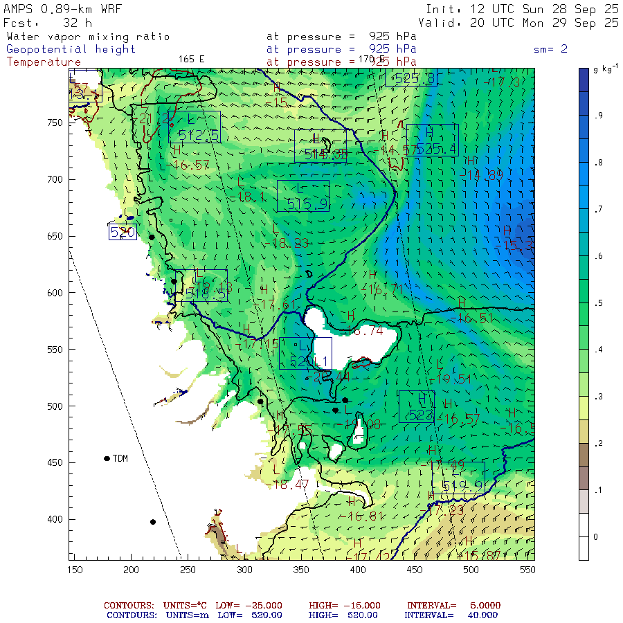This screenshot has height=623, width=623.
Task: Click the .9 color bar tick label
Action: point(598,116)
